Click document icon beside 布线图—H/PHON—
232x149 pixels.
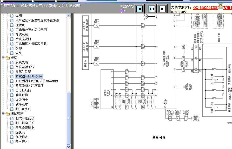click(x=12, y=76)
